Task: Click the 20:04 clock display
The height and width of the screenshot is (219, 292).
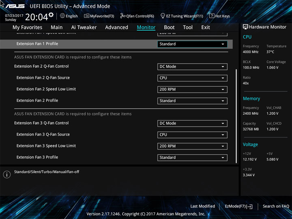Action: (x=36, y=17)
